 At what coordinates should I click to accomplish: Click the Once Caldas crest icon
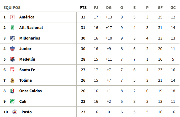tap(12, 91)
